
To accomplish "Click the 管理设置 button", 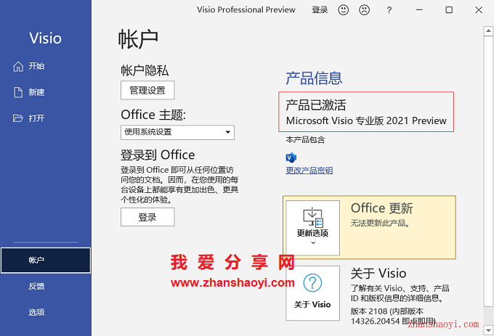I will (147, 90).
